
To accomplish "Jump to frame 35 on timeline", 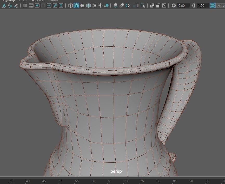I will coord(11,181).
